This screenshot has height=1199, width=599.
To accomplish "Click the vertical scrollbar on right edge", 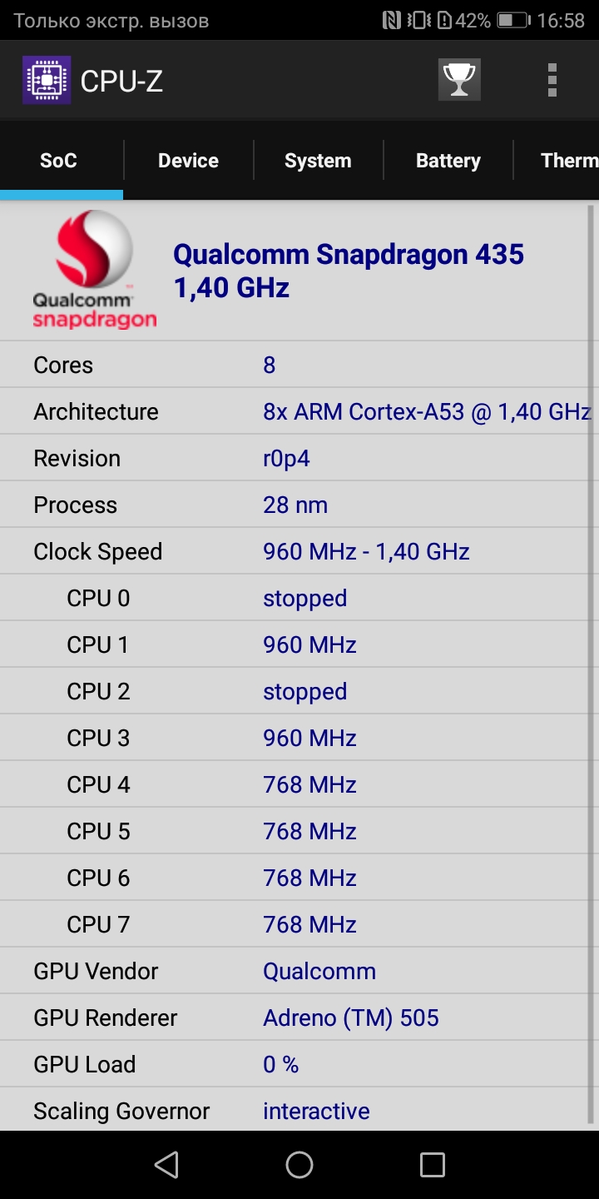I will pyautogui.click(x=592, y=666).
